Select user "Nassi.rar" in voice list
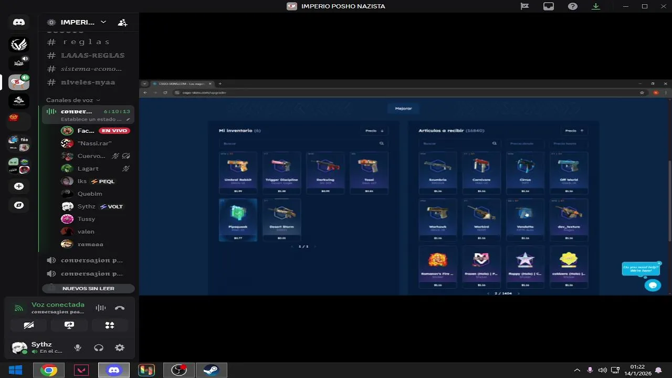 [x=94, y=143]
